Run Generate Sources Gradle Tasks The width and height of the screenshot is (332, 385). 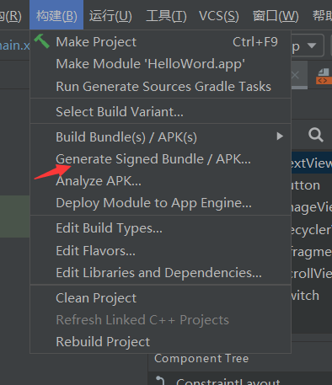click(160, 87)
